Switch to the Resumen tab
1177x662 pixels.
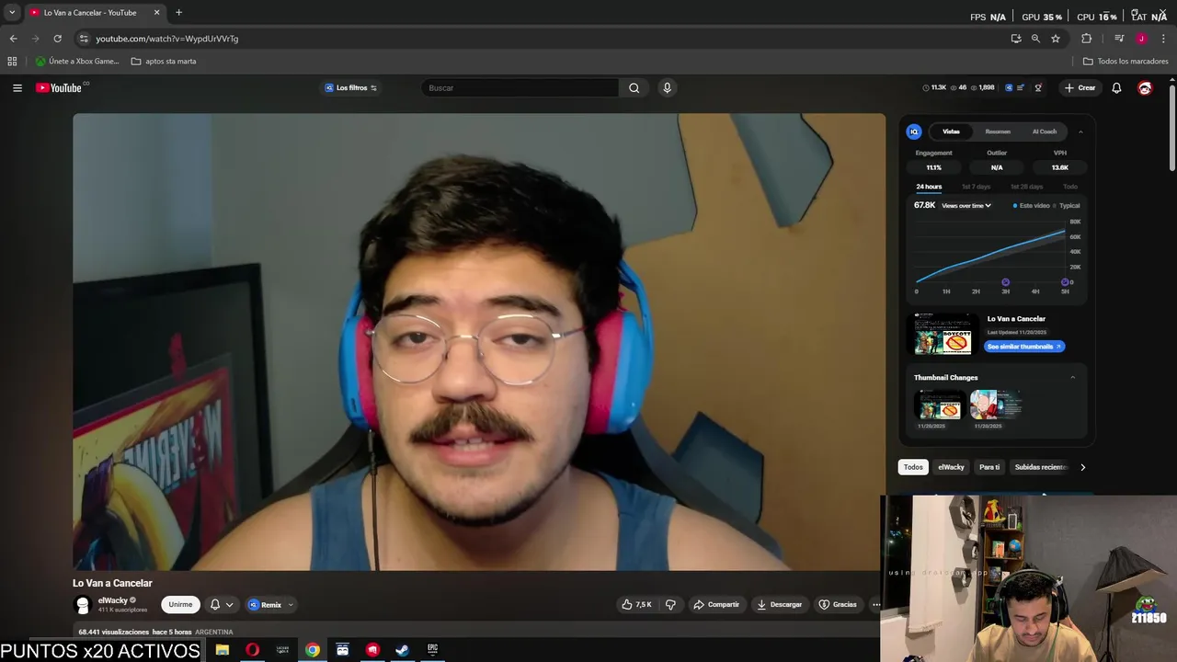(x=998, y=131)
